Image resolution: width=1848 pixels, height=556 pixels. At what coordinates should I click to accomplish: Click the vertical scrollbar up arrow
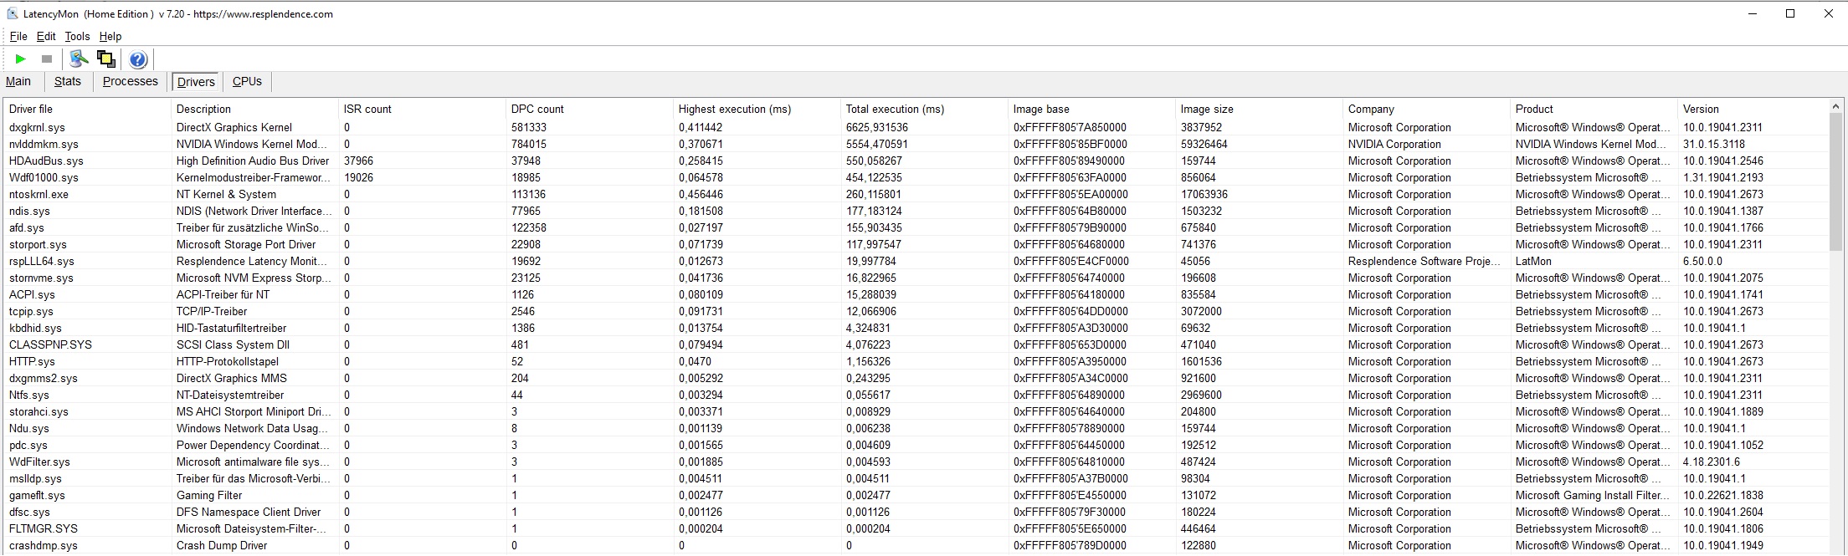pyautogui.click(x=1836, y=108)
